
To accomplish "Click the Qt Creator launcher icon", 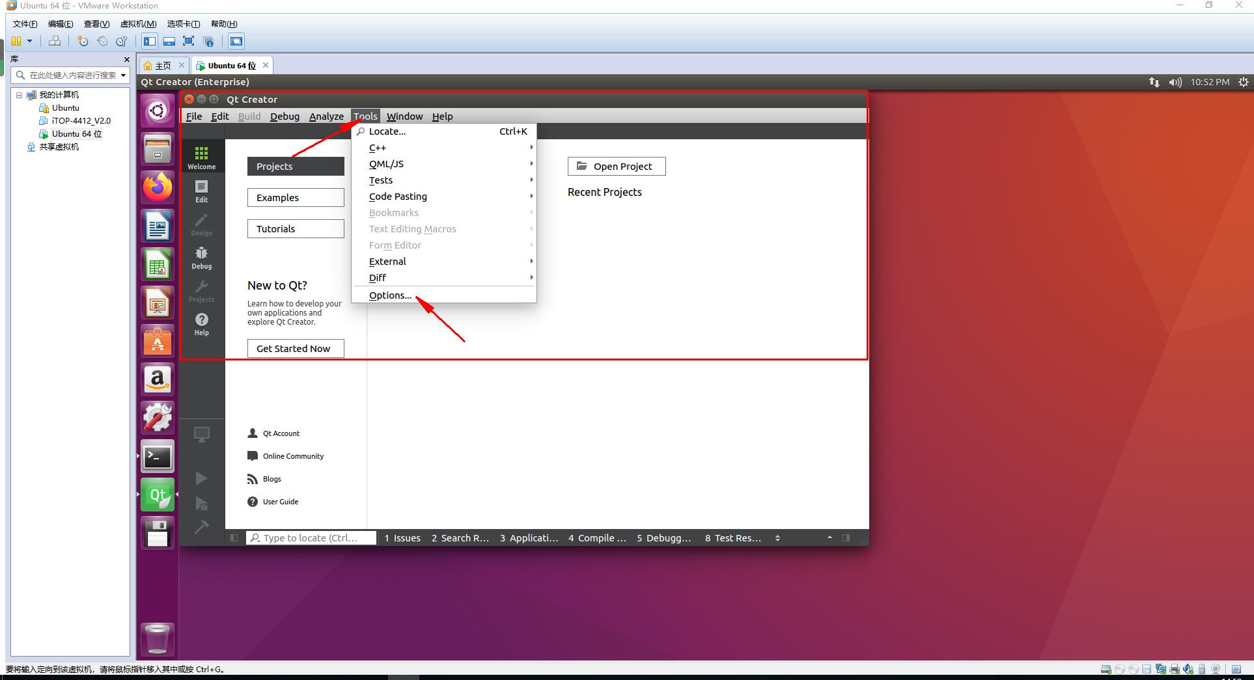I will [x=158, y=495].
